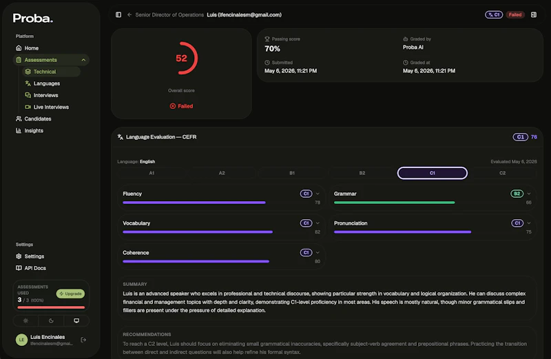The width and height of the screenshot is (551, 359).
Task: Open the Home menu item
Action: (51, 48)
